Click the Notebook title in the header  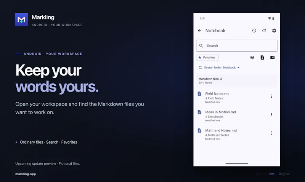[x=215, y=31]
